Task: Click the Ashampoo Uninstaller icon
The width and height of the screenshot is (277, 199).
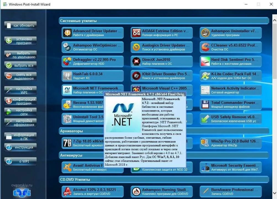Action: coord(205,33)
